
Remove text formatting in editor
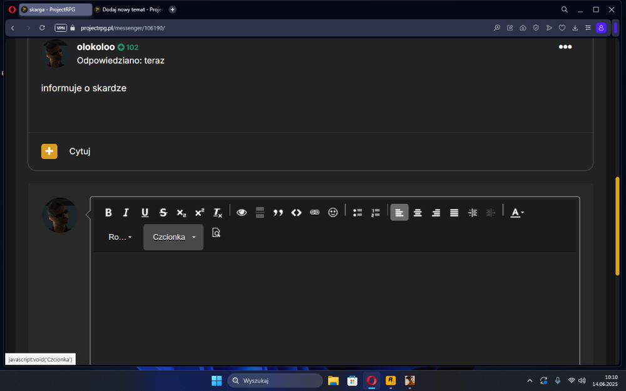coord(218,213)
